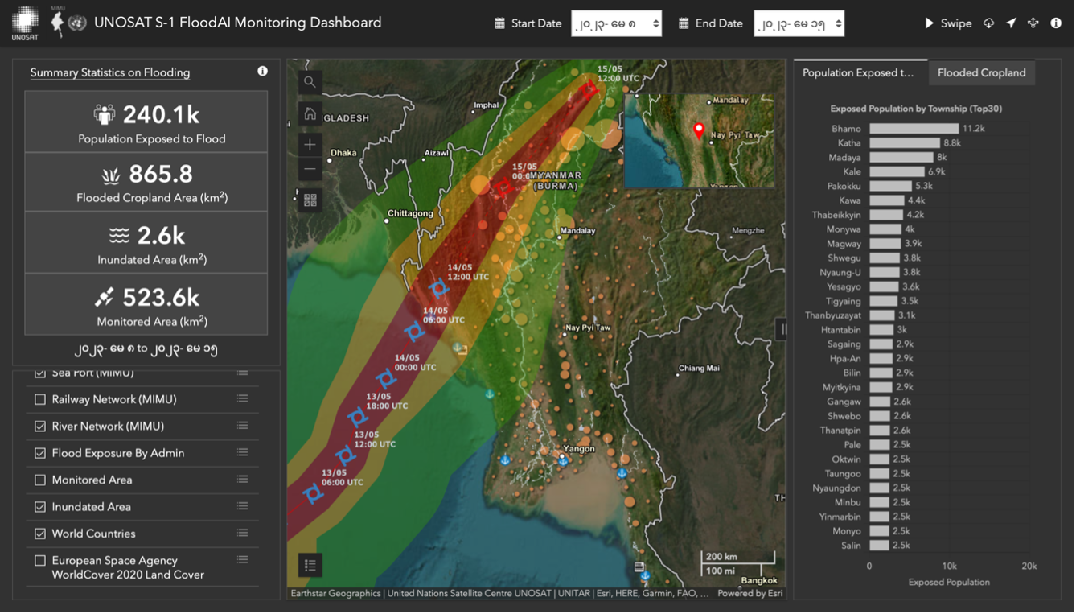Switch to the Flooded Cropland tab
The width and height of the screenshot is (1076, 614).
tap(981, 72)
